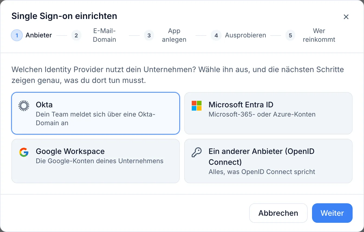Screen dimensions: 364x232
Task: Click the step number 2 circle
Action: coord(76,35)
